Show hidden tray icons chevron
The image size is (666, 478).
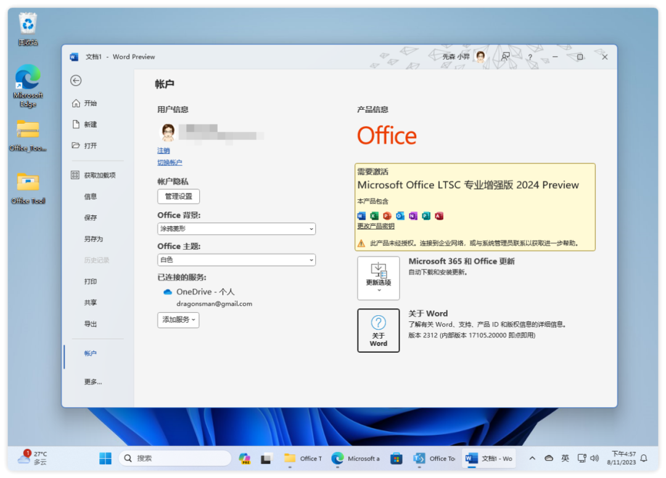coord(532,458)
